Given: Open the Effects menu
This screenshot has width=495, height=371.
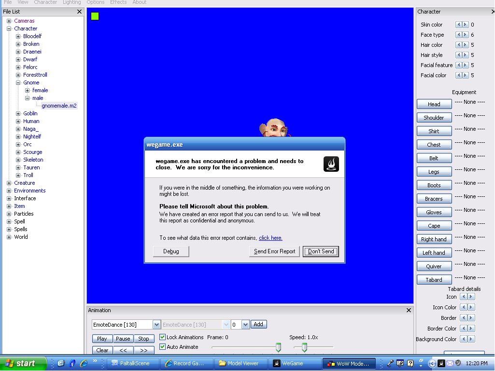Looking at the screenshot, I should pyautogui.click(x=118, y=2).
